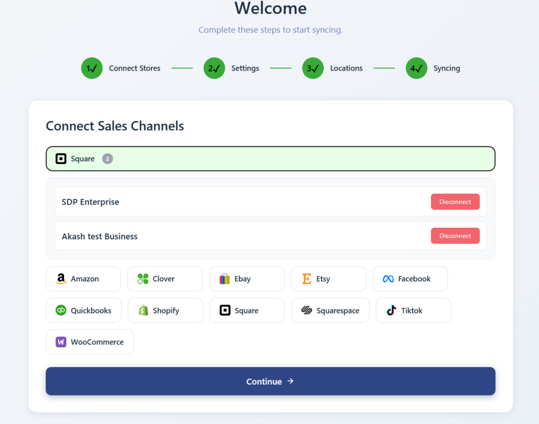Click the Connect Sales Channels heading
Image resolution: width=539 pixels, height=424 pixels.
click(115, 126)
